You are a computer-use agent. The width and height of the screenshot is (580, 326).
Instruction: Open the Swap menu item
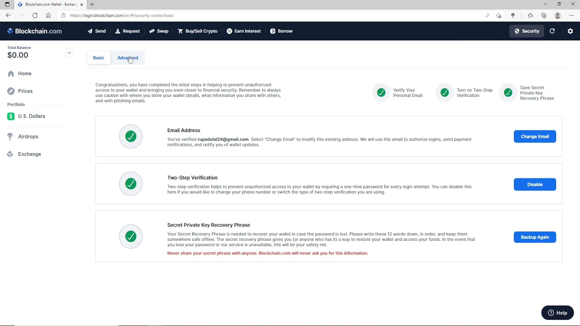coord(159,31)
